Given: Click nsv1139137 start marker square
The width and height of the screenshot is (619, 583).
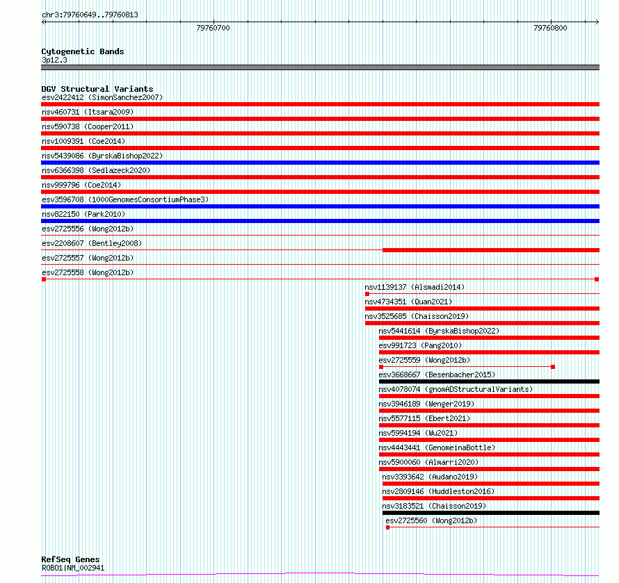Looking at the screenshot, I should tap(367, 294).
